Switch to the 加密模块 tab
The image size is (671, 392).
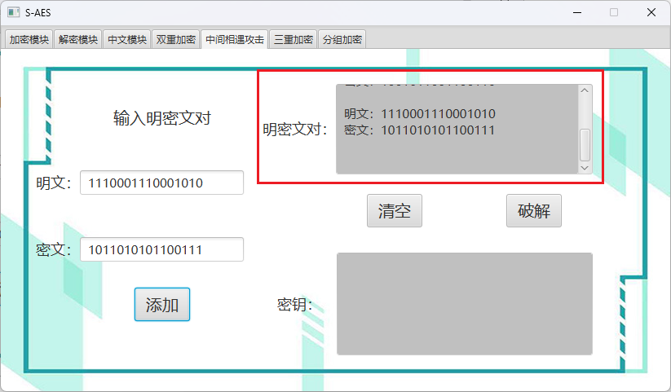pos(29,40)
